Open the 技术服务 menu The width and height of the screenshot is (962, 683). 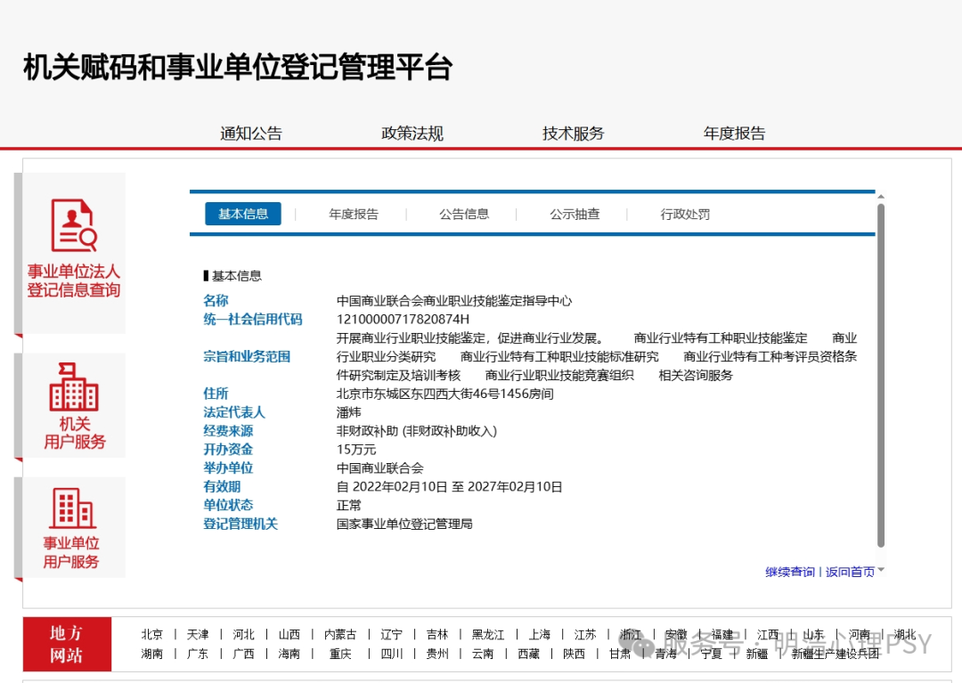573,133
